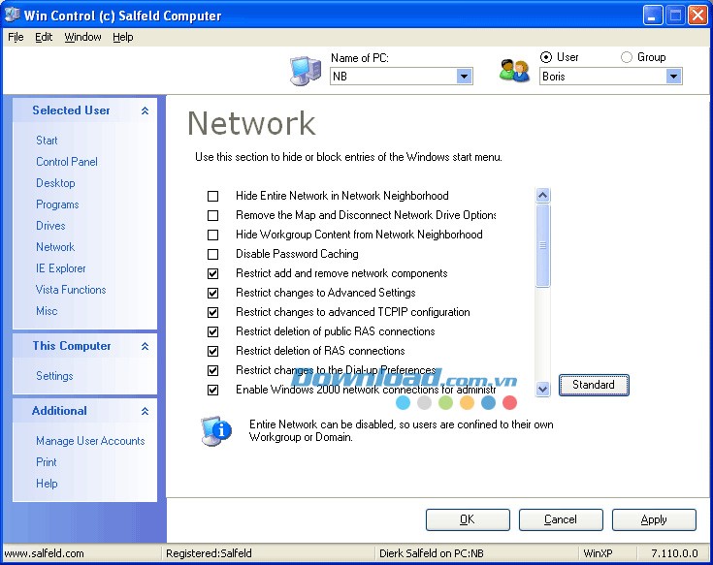The height and width of the screenshot is (565, 713).
Task: Open the Name of PC dropdown
Action: click(464, 77)
